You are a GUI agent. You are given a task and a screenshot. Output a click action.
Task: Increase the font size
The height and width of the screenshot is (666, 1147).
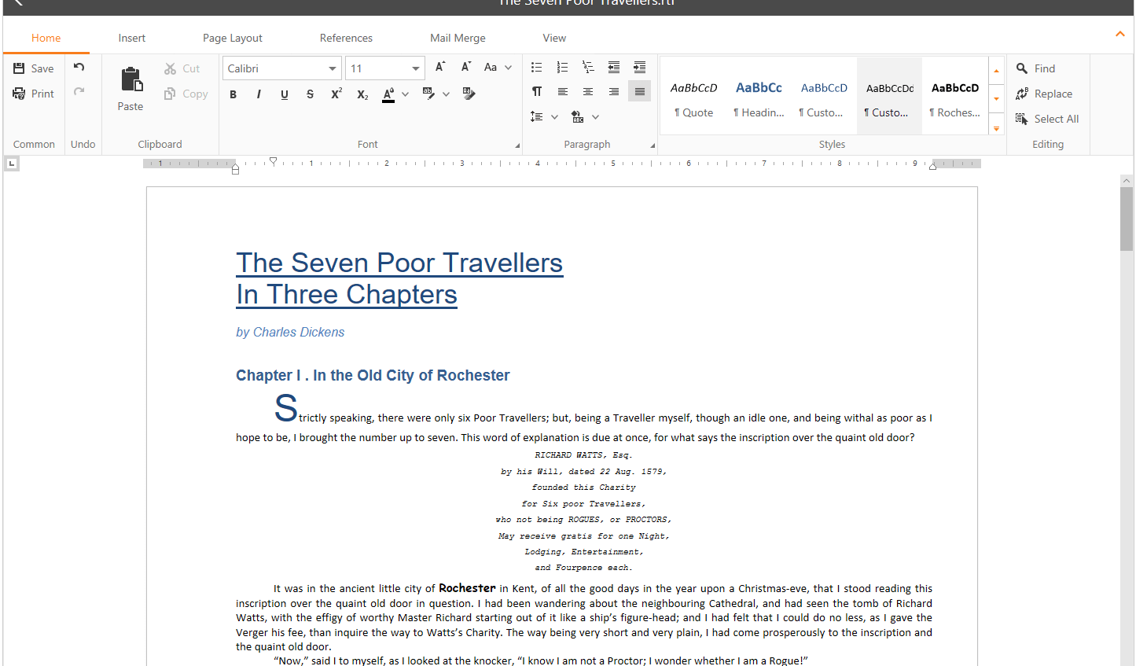[440, 67]
